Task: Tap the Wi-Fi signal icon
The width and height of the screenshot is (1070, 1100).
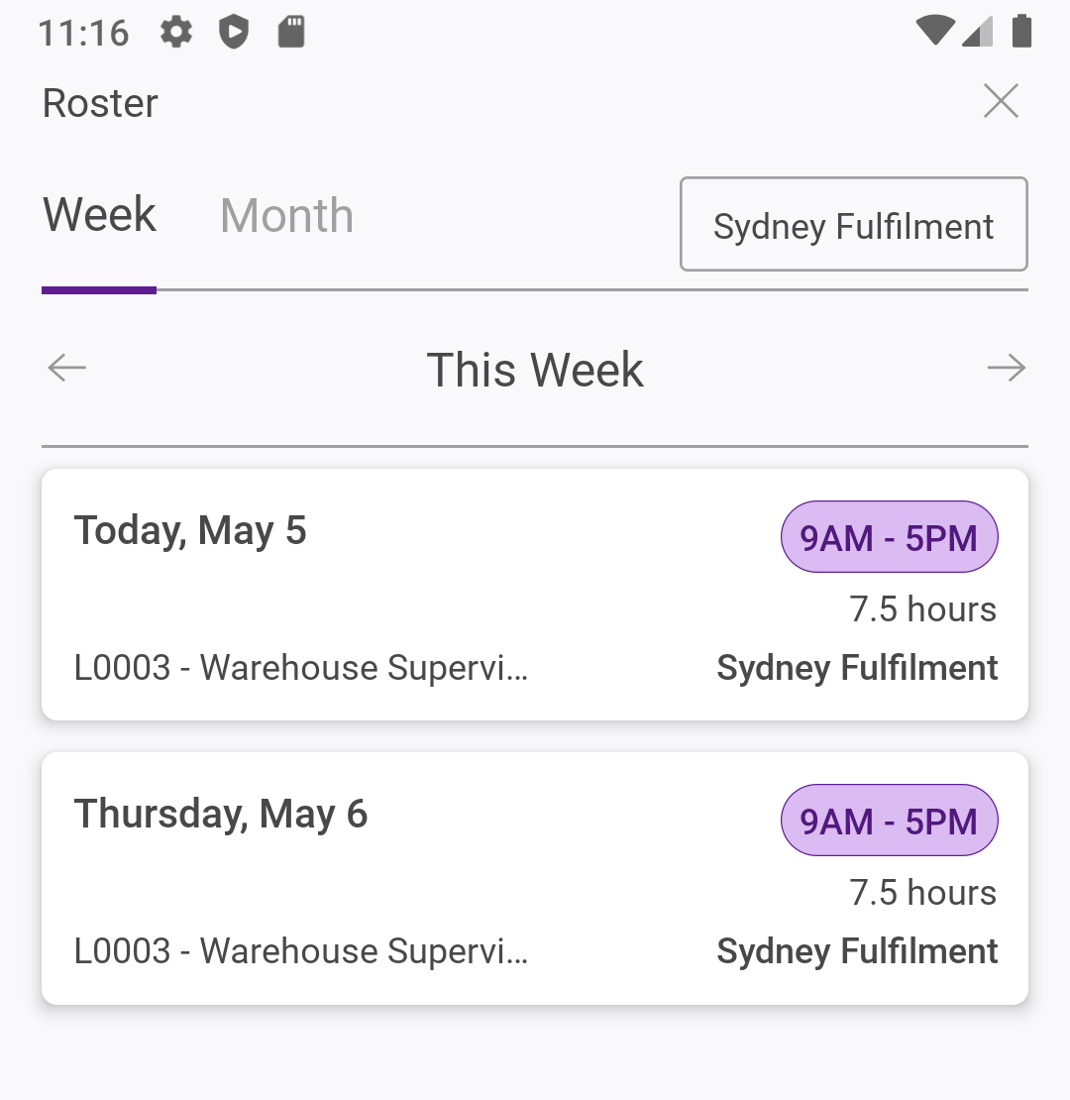Action: 934,32
